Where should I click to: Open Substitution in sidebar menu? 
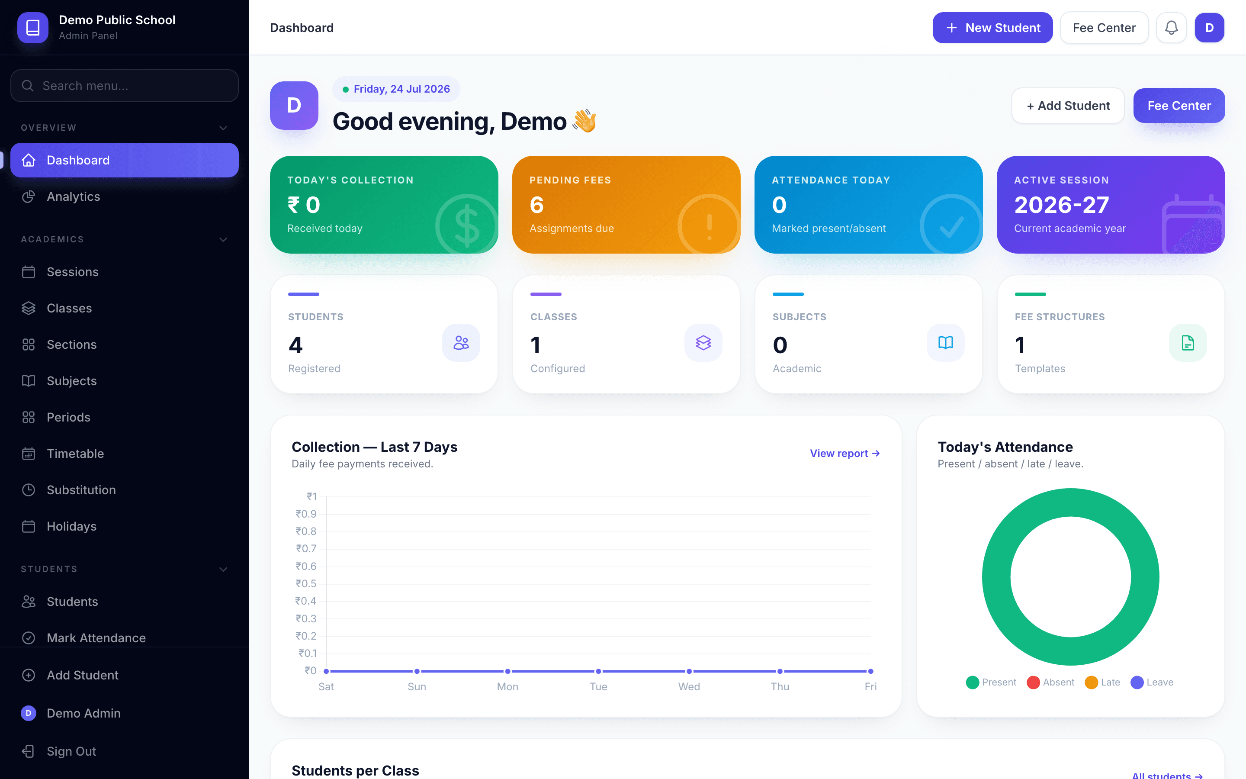125,490
